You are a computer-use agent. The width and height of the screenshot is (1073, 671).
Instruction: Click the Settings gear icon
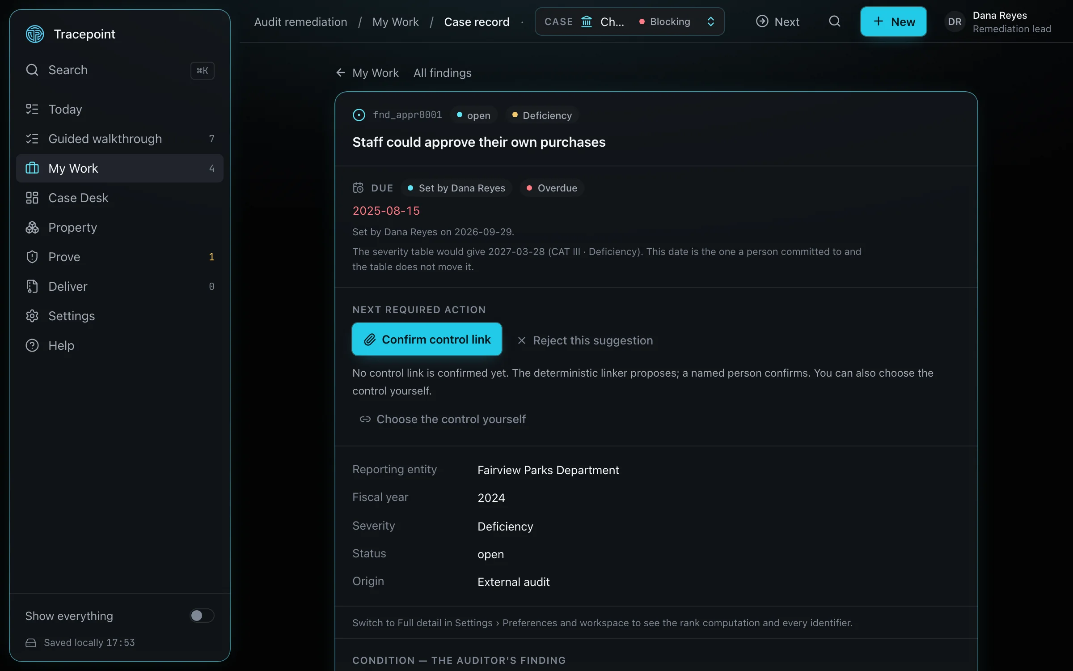(32, 316)
